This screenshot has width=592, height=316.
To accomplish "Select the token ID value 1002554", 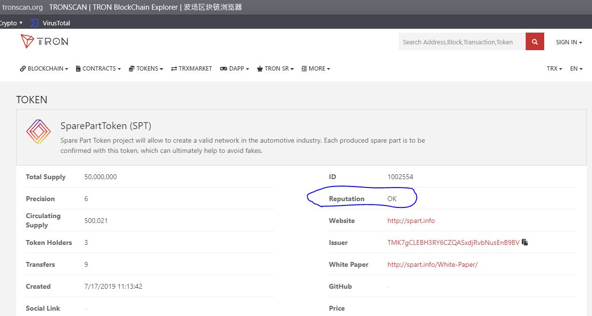I will [400, 177].
